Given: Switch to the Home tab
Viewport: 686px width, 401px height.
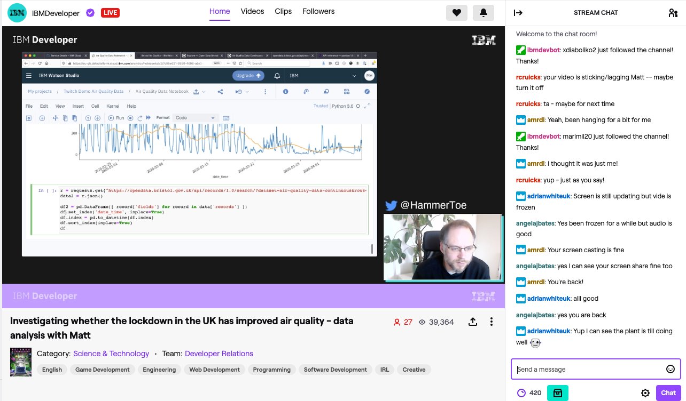Looking at the screenshot, I should point(220,11).
